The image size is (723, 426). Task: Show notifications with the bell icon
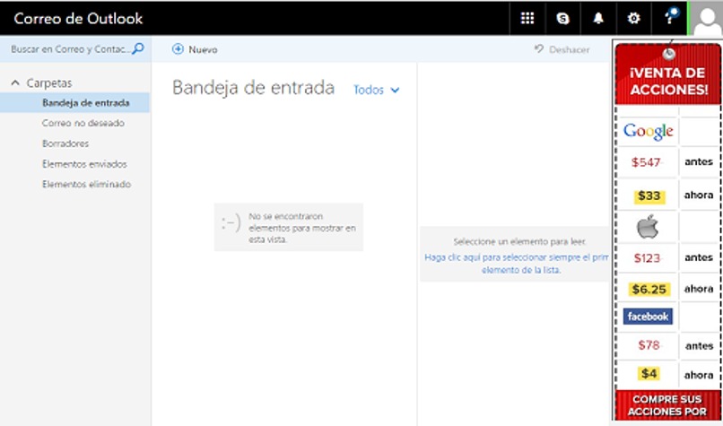tap(598, 18)
